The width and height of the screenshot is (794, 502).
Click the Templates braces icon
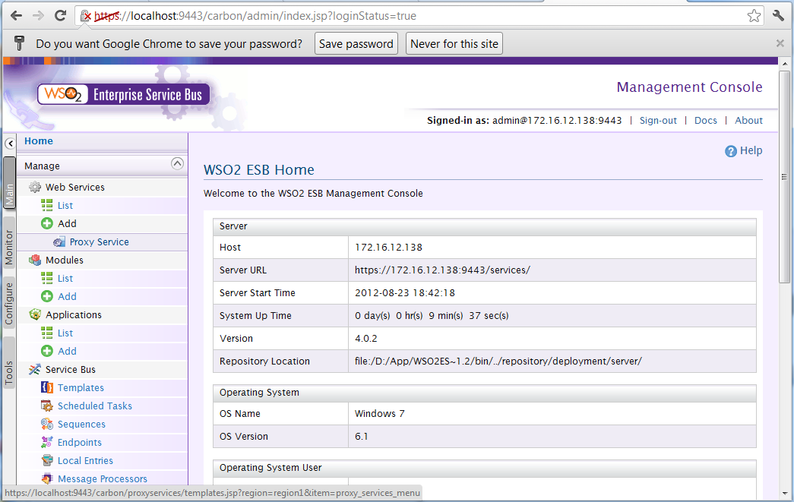coord(46,387)
